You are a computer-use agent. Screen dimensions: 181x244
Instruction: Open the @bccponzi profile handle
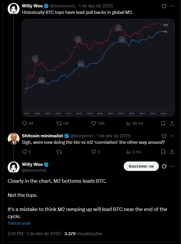click(83, 136)
